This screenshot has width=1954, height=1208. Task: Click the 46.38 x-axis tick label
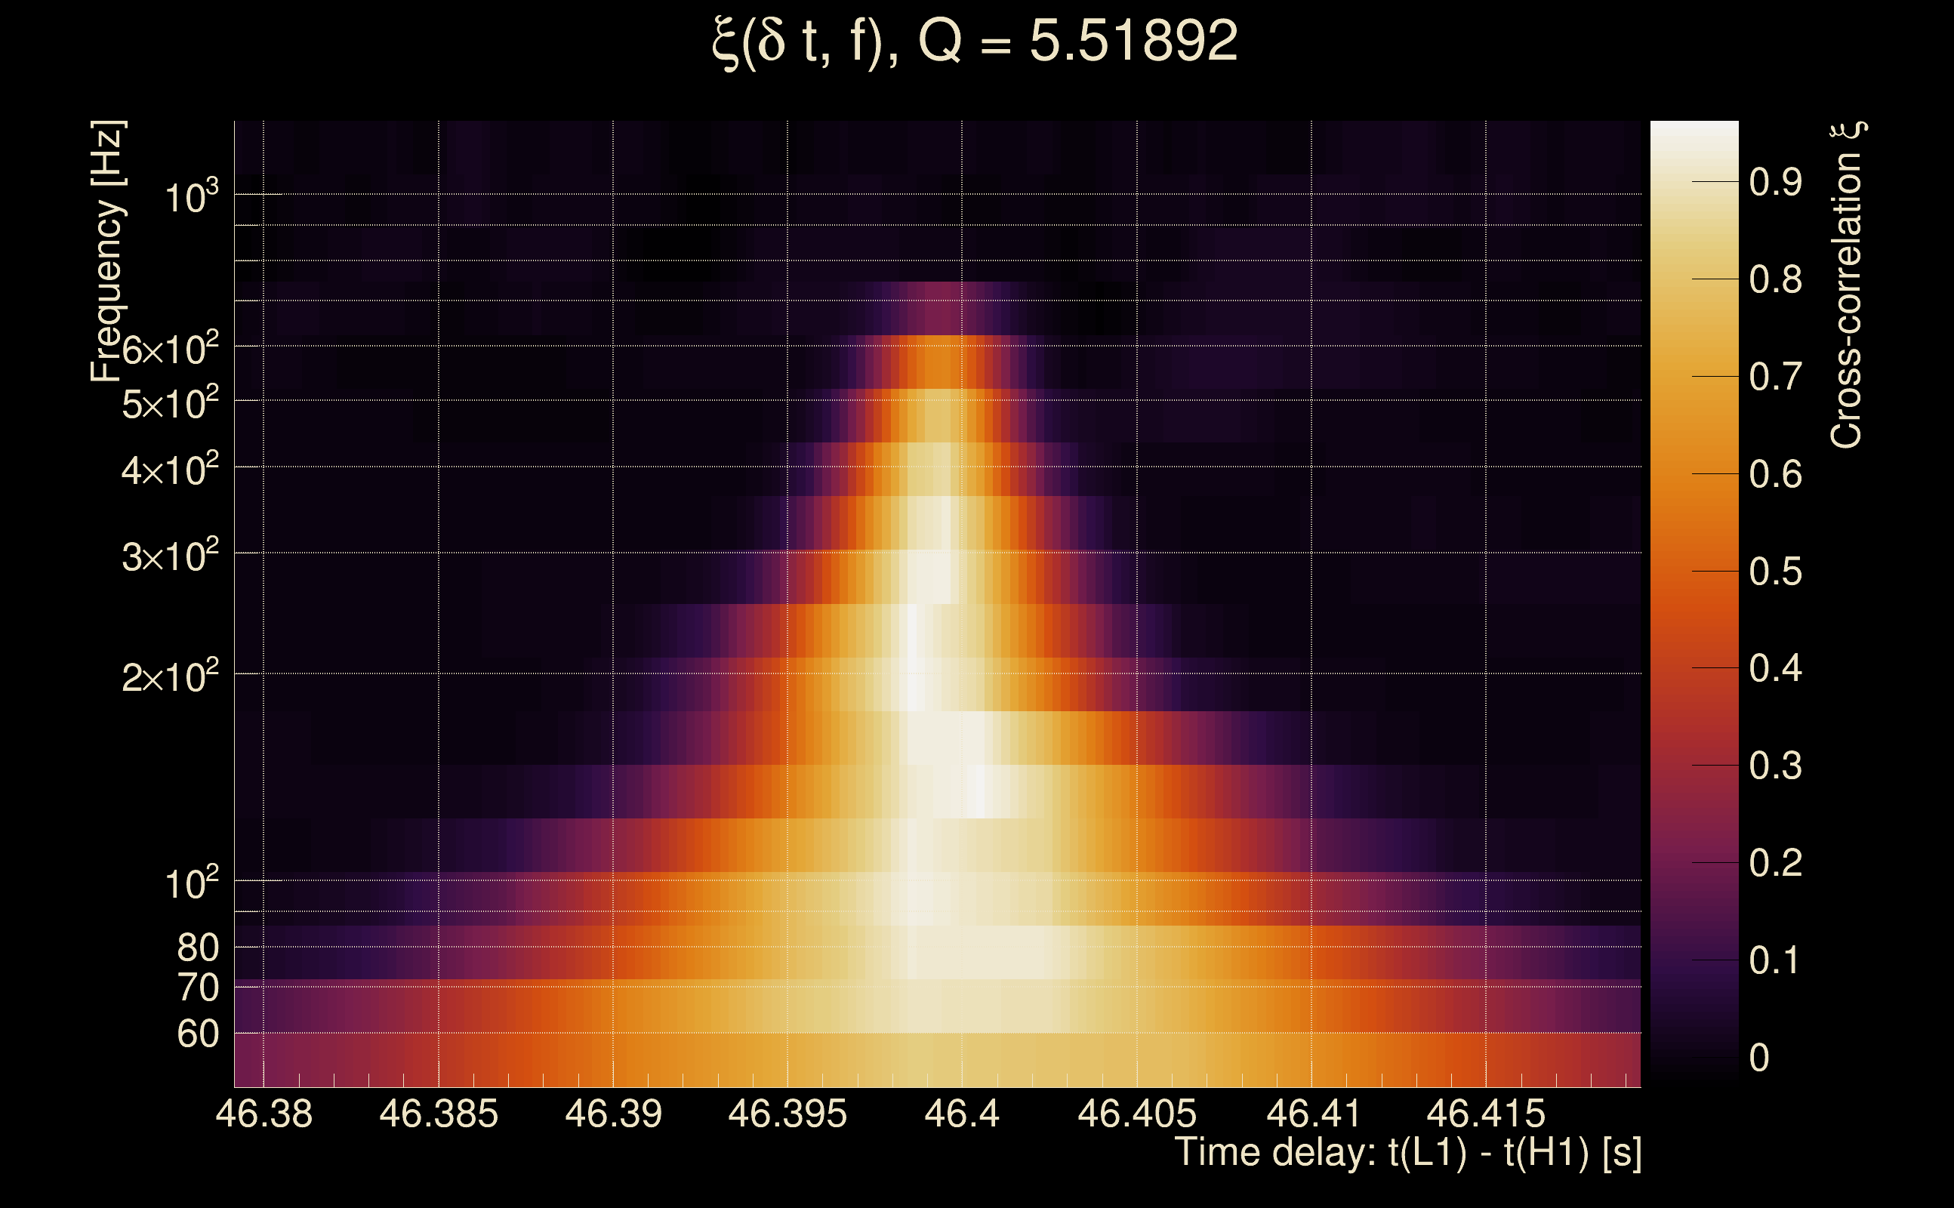[264, 1114]
